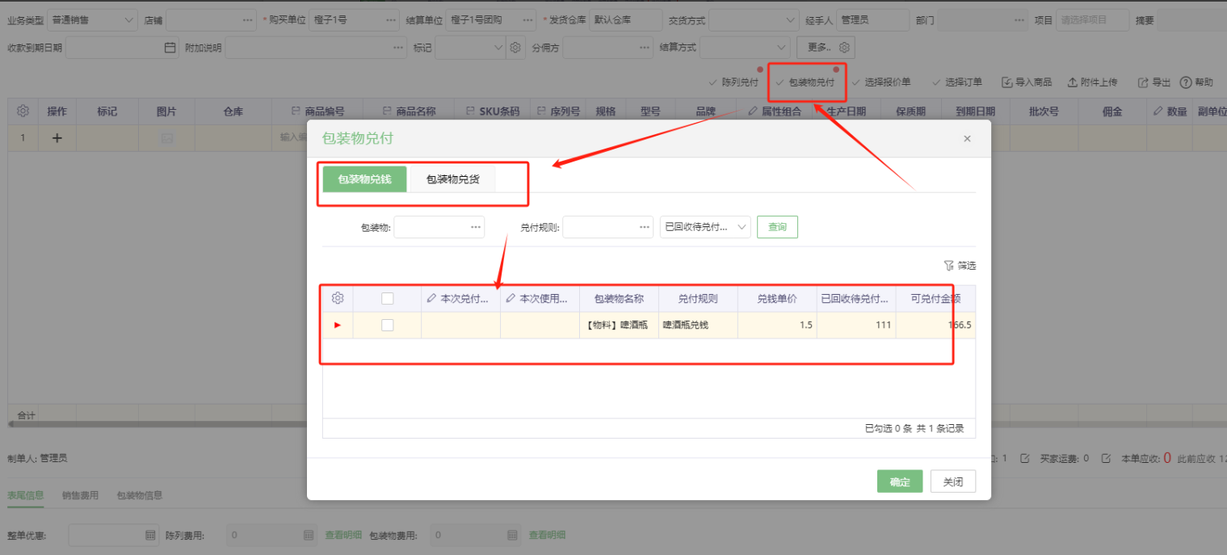Screen dimensions: 1227x555
Task: Click 项目 field 请选择项目
Action: pos(1092,19)
